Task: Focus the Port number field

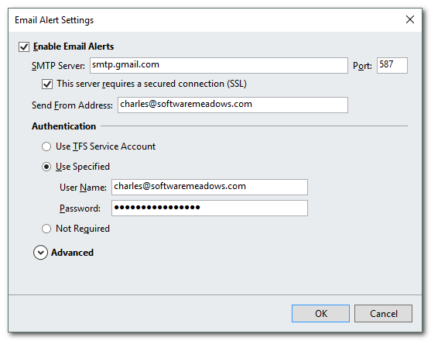Action: coord(392,66)
